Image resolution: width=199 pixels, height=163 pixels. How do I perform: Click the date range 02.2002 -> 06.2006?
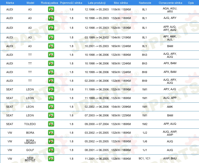(x=97, y=107)
